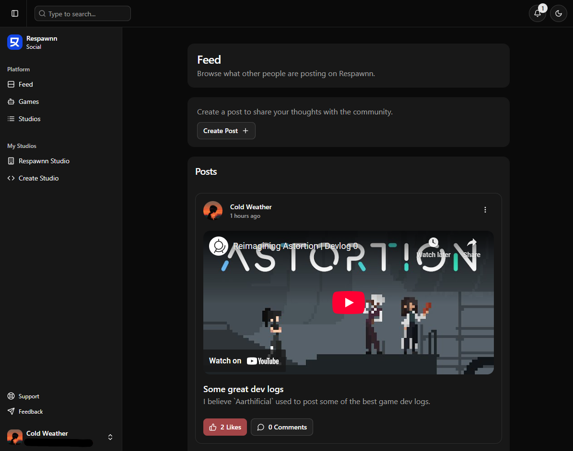Open the post's three-dot options menu
Image resolution: width=573 pixels, height=451 pixels.
pos(485,210)
